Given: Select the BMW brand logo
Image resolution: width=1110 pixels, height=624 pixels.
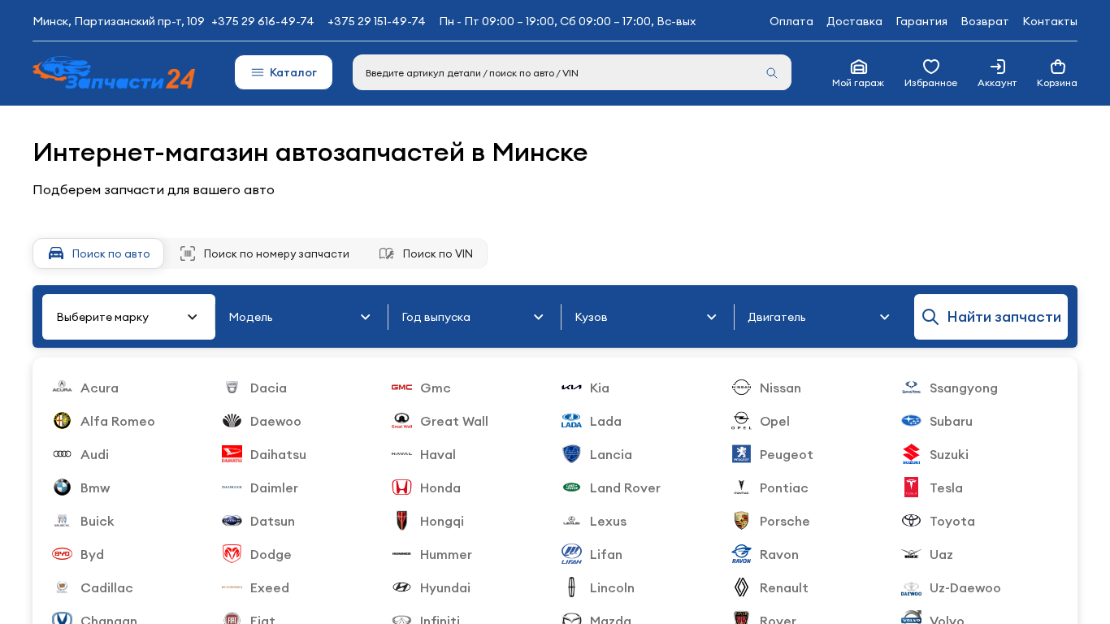Looking at the screenshot, I should click(x=62, y=487).
